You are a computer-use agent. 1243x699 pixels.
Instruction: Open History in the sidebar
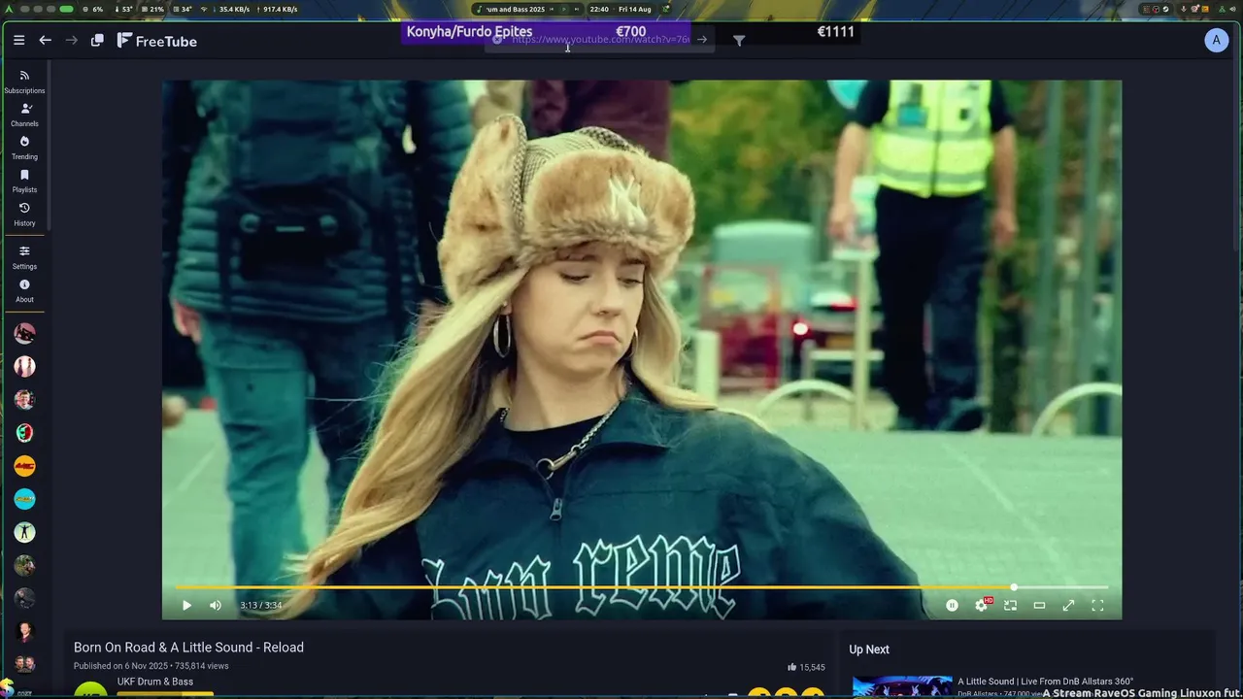(24, 215)
